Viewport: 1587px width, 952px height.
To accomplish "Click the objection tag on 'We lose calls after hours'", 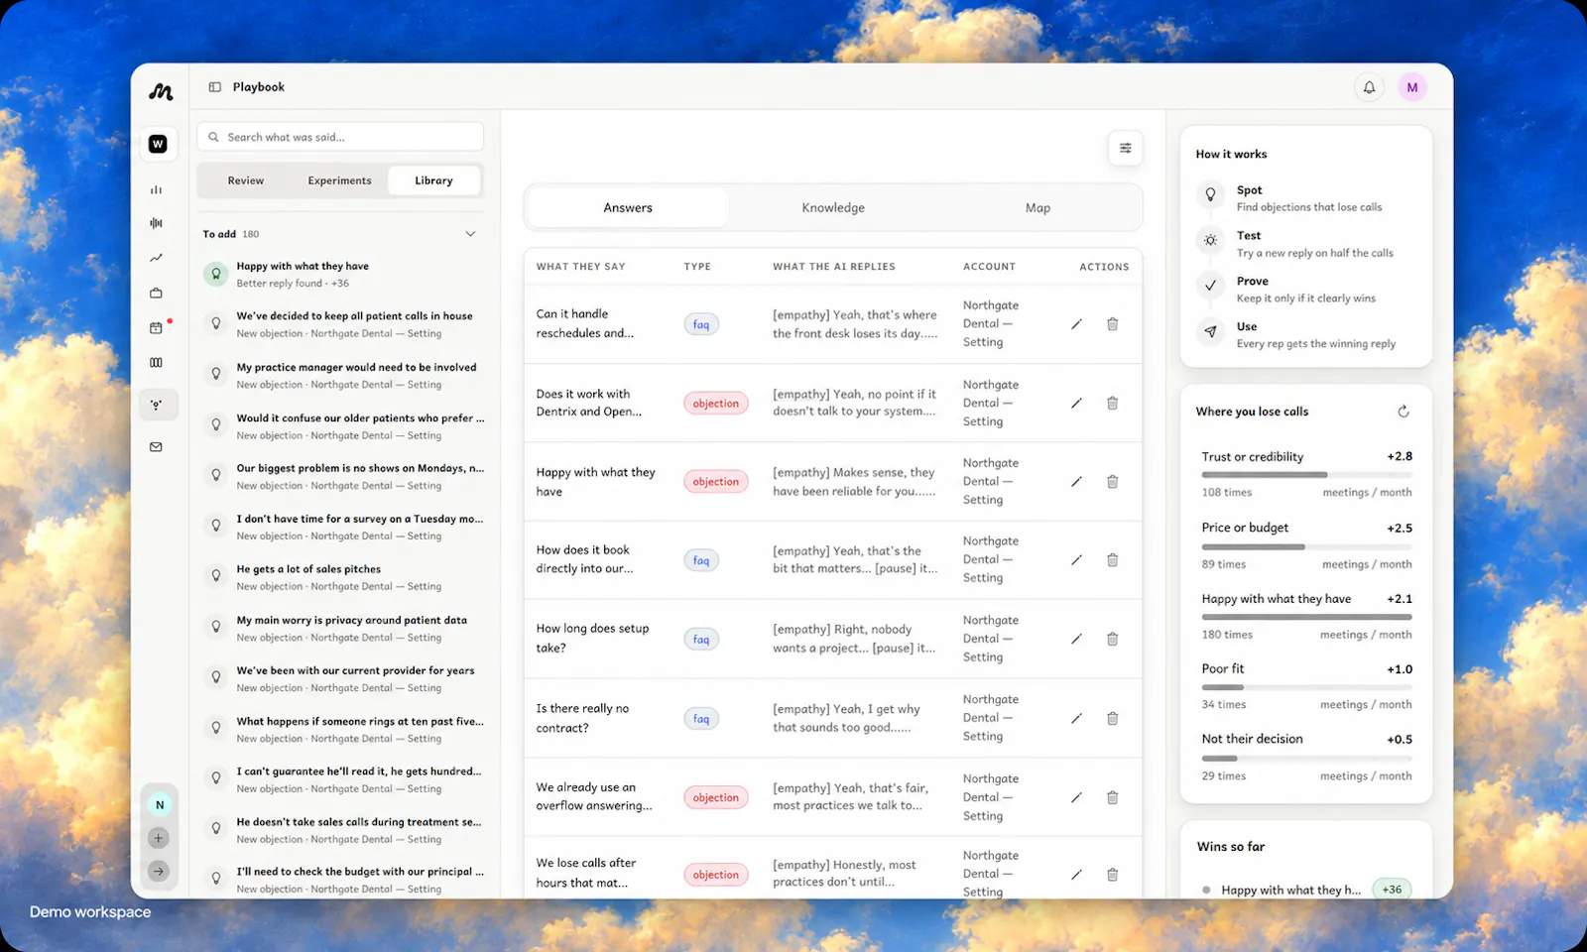I will 715,875.
